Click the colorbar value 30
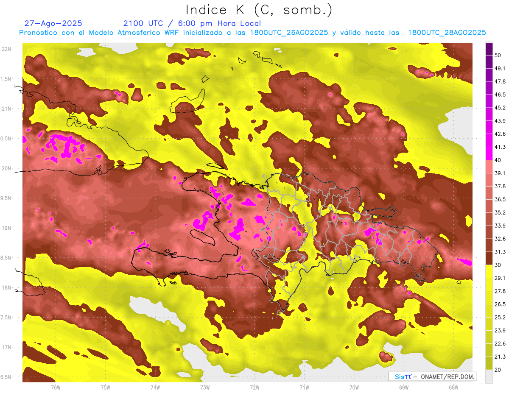509x393 pixels. tap(498, 265)
